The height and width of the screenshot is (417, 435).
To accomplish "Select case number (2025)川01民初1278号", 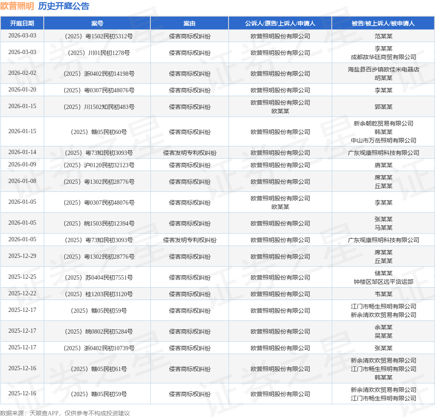I will click(99, 53).
